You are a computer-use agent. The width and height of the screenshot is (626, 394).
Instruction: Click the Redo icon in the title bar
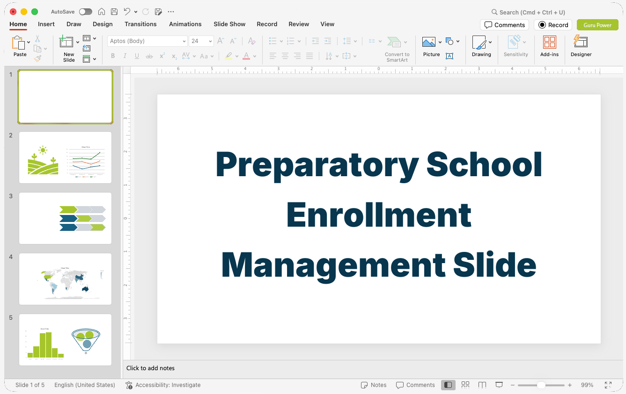(x=146, y=12)
